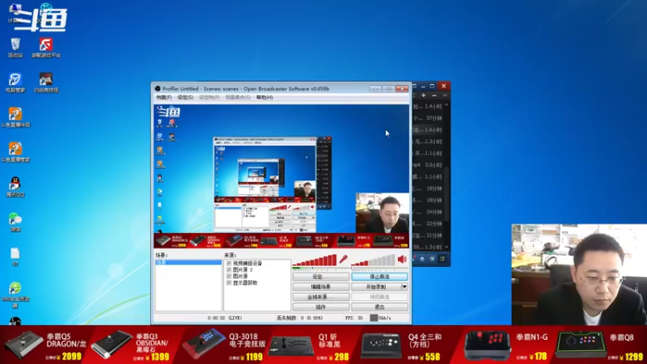Click the home icon in the dark window
Screen dimensions: 647x364
click(421, 259)
